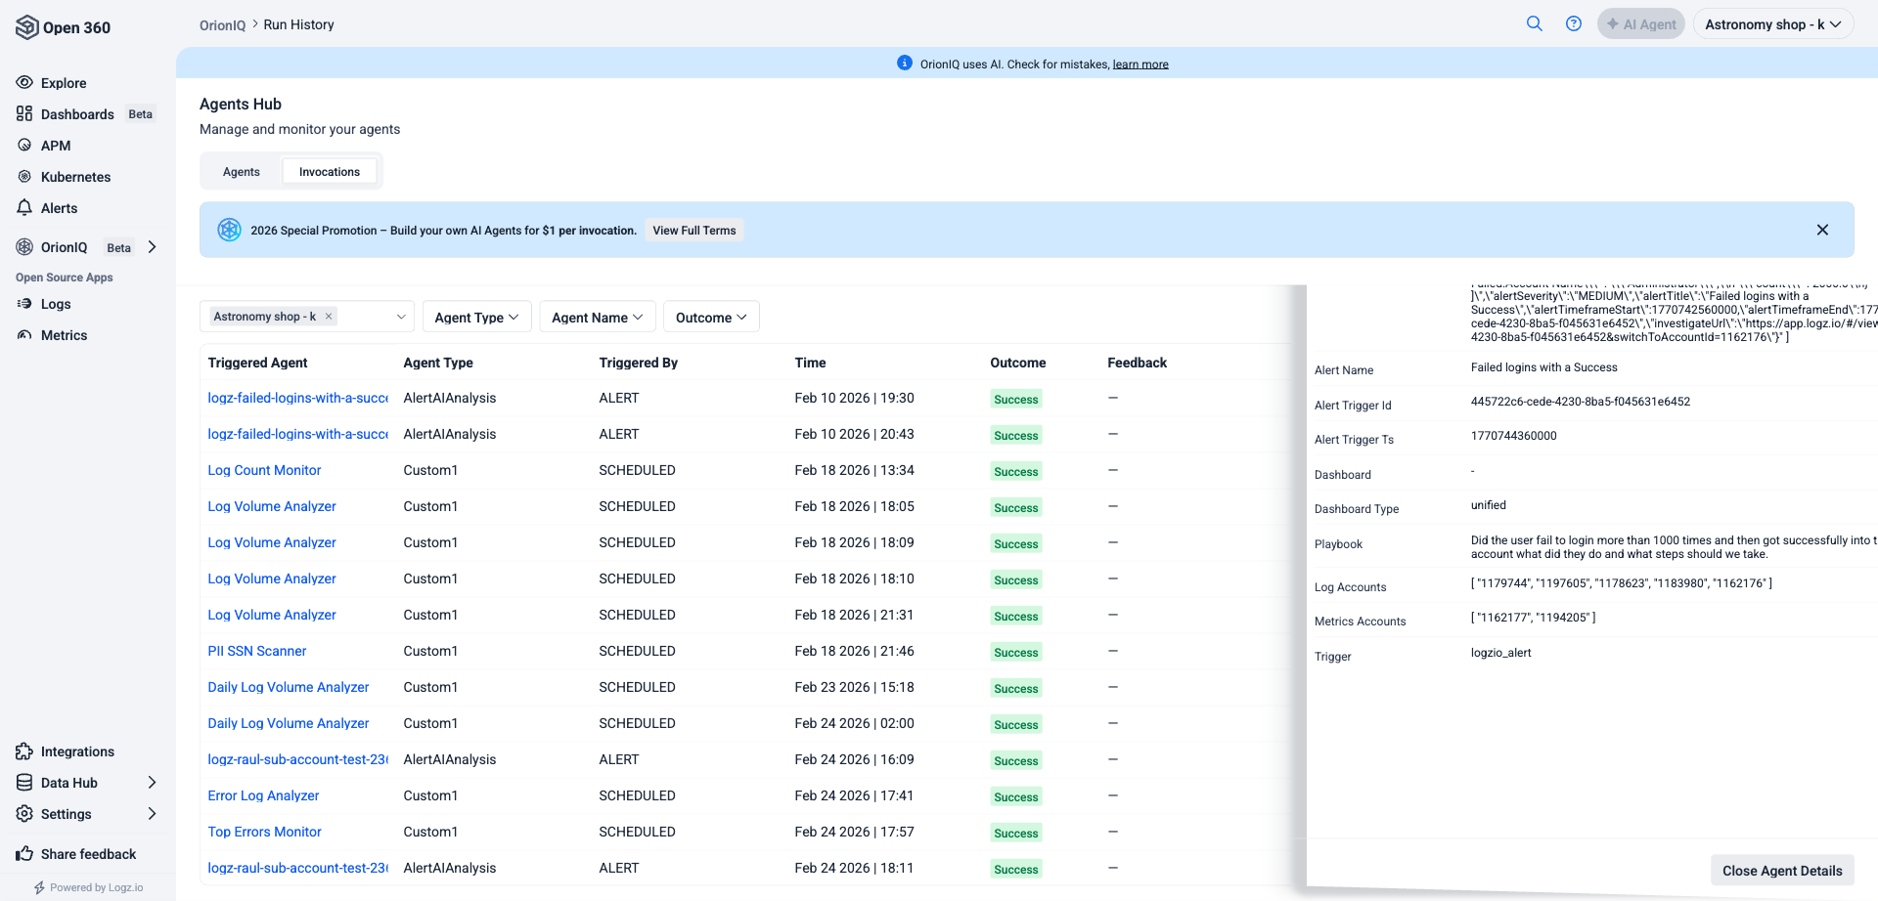Select the Invocations tab

330,172
